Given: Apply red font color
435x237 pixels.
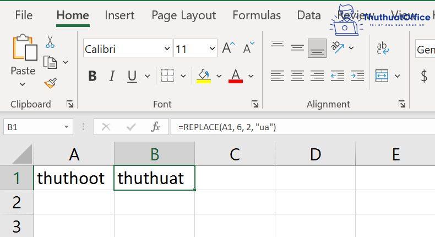Looking at the screenshot, I should (x=236, y=76).
